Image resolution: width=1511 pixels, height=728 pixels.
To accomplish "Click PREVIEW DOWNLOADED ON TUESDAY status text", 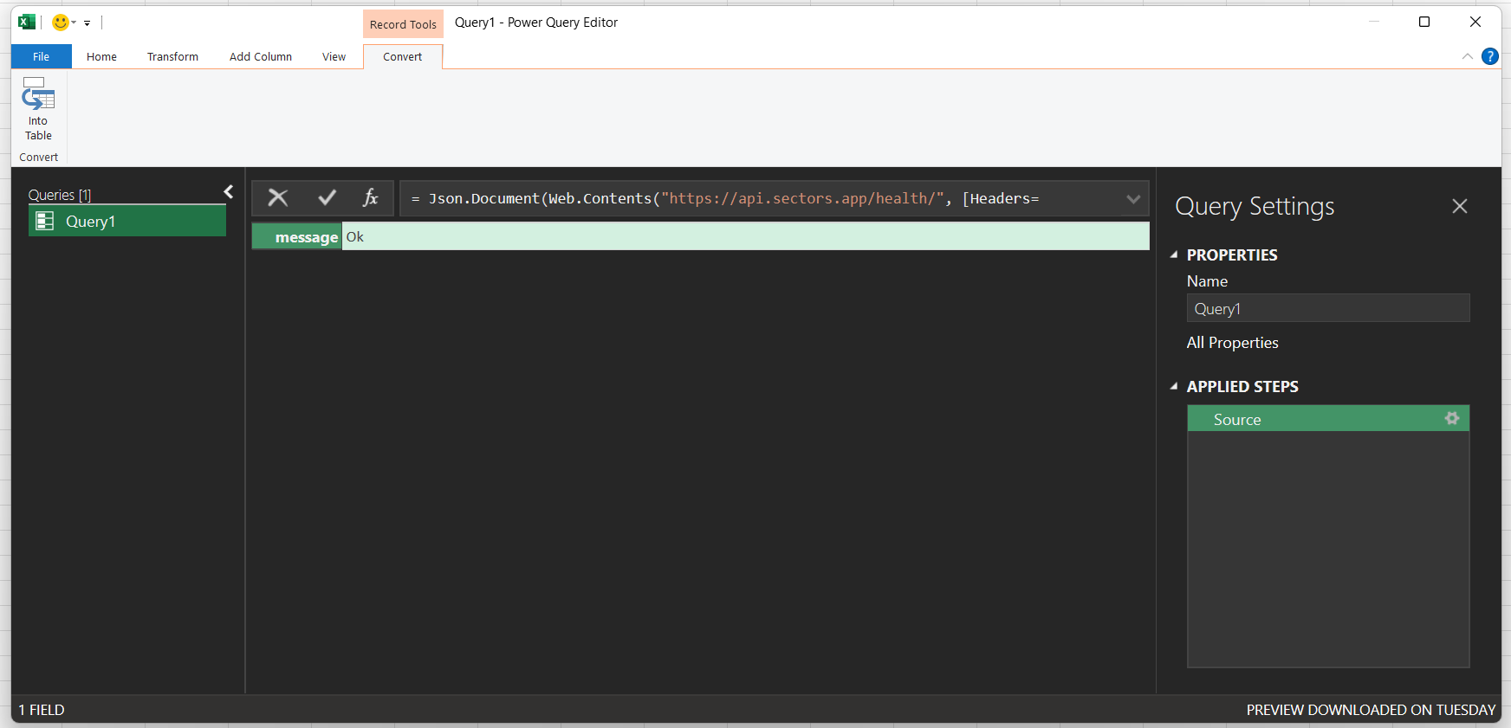I will pyautogui.click(x=1371, y=710).
